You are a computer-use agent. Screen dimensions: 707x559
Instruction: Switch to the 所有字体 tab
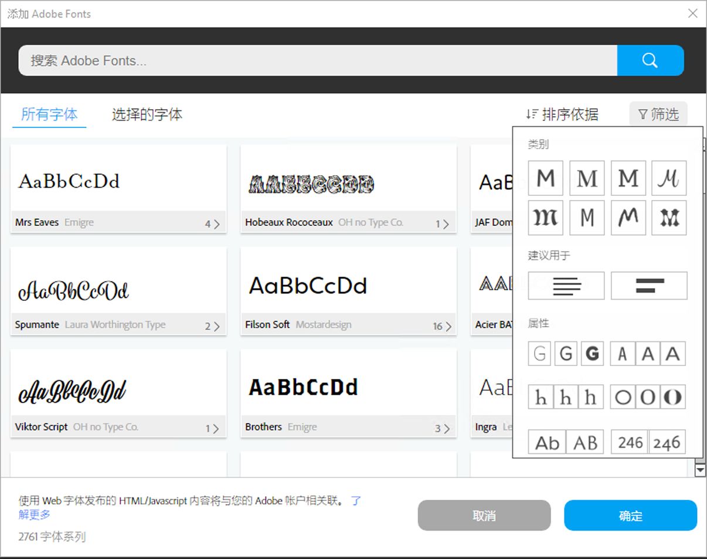click(x=49, y=114)
